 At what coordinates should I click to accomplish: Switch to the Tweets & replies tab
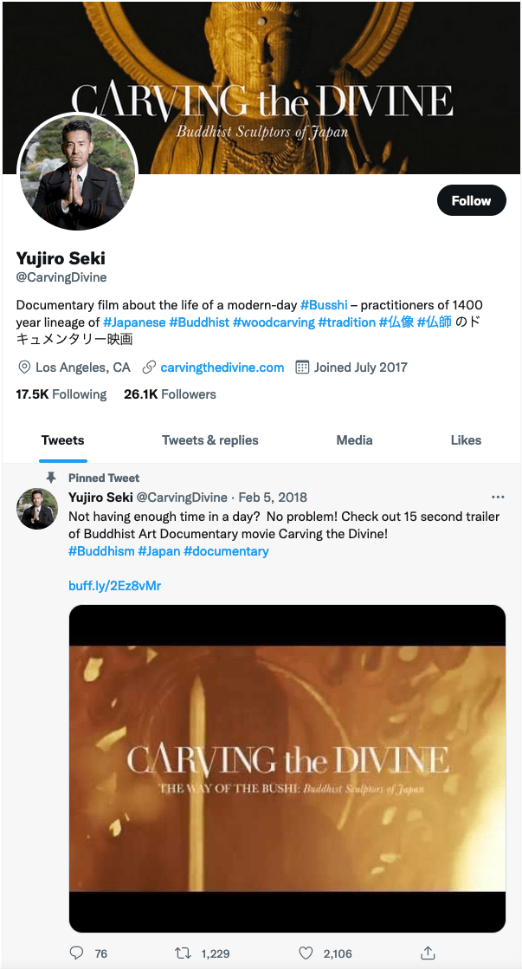coord(209,440)
